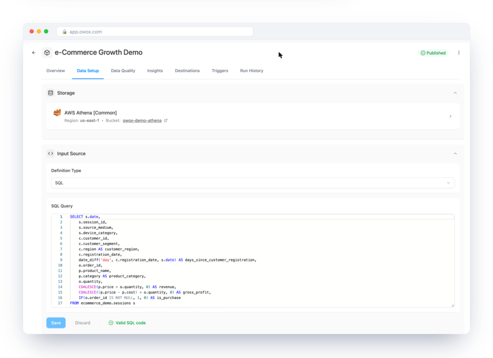Click the s.device_category line 4
493x358 pixels.
pos(98,233)
